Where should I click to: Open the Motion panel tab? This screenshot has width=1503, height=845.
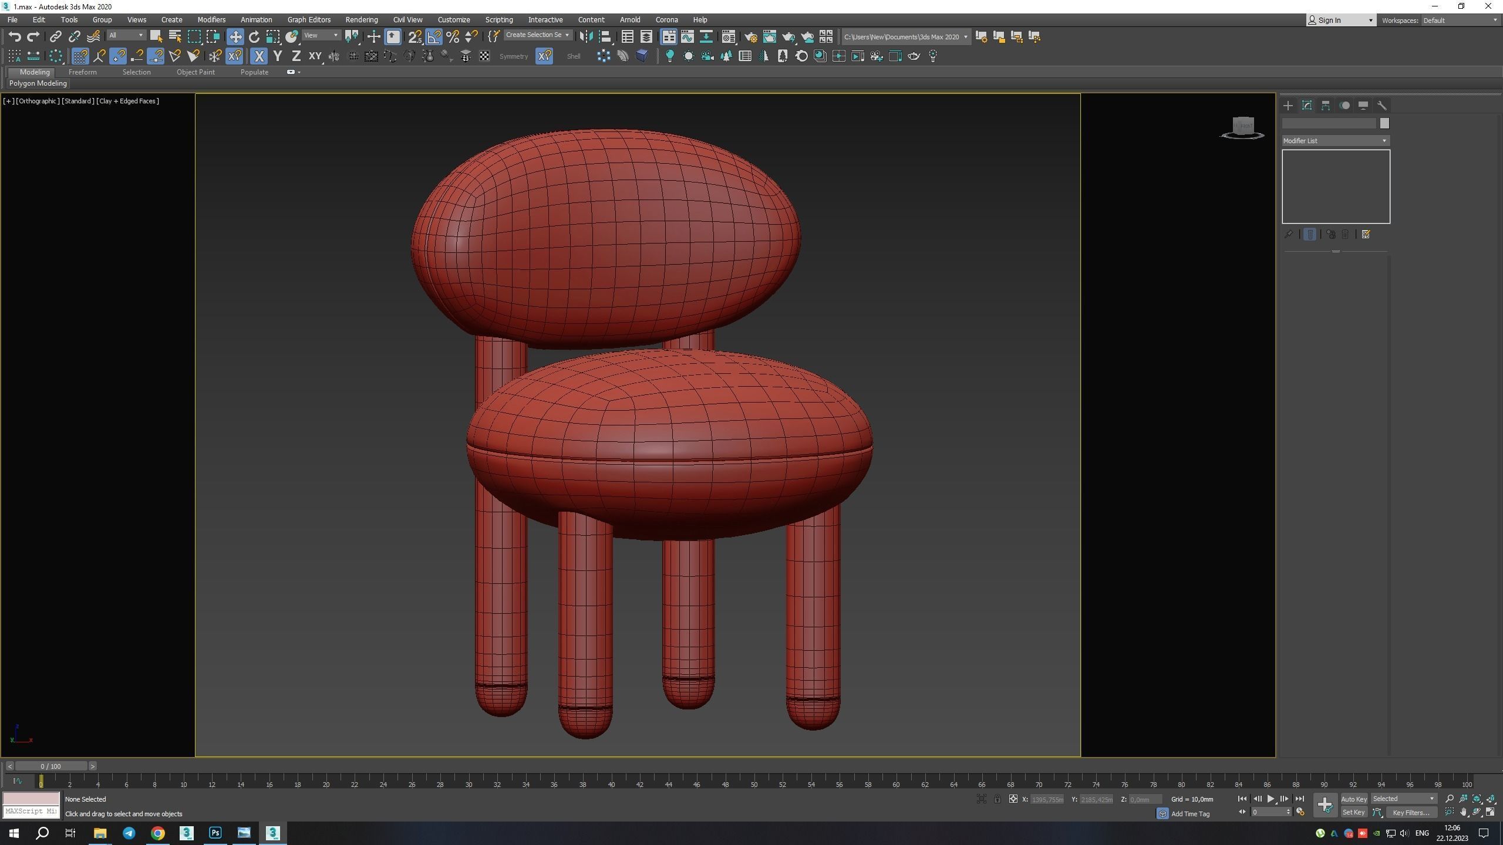[x=1344, y=106]
